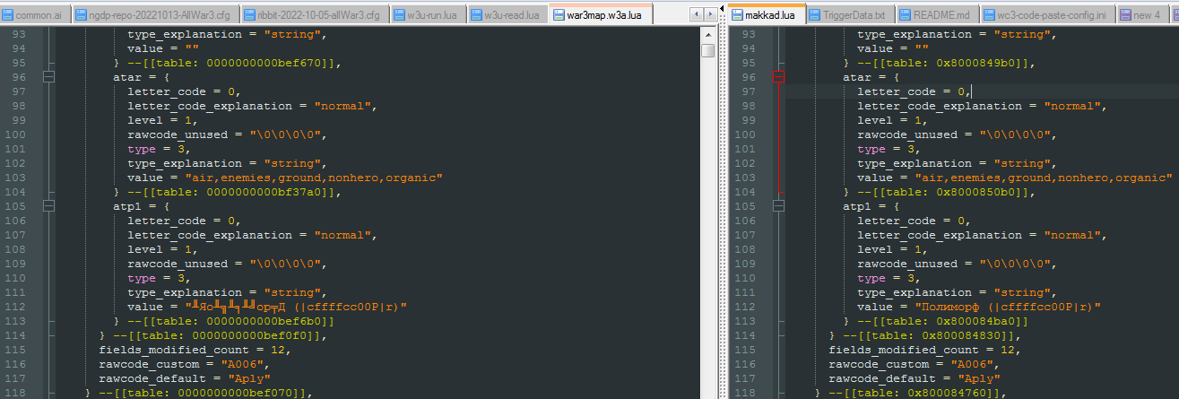Click file icon on ngdp-repo tab

tap(81, 16)
